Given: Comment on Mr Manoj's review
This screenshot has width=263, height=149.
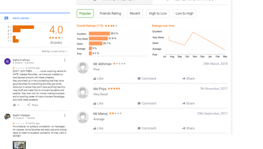Looking at the screenshot, I should [147, 128].
